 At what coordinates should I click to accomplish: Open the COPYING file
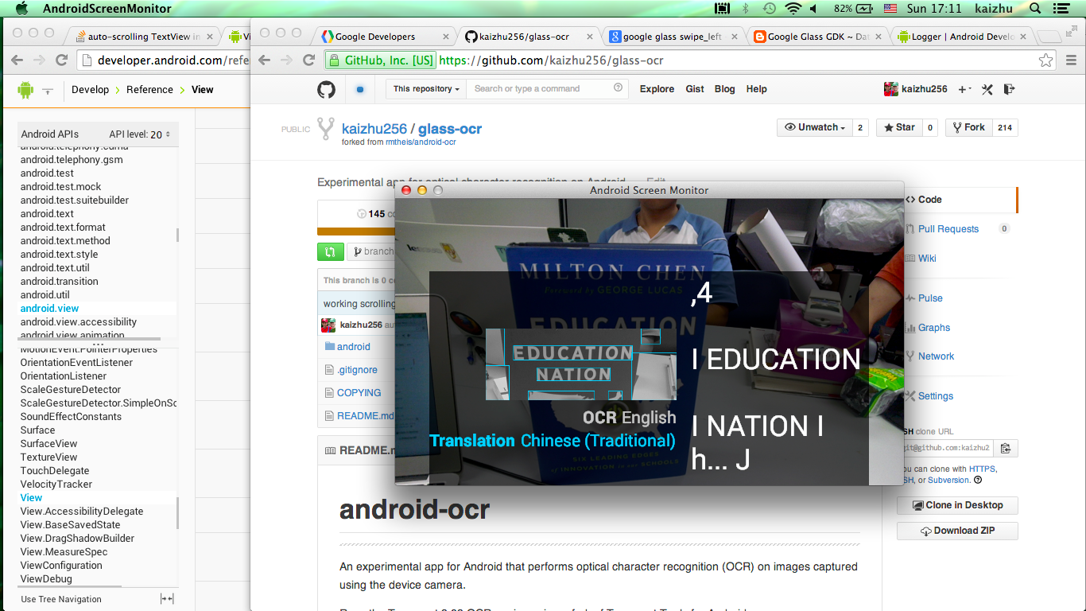[x=359, y=392]
